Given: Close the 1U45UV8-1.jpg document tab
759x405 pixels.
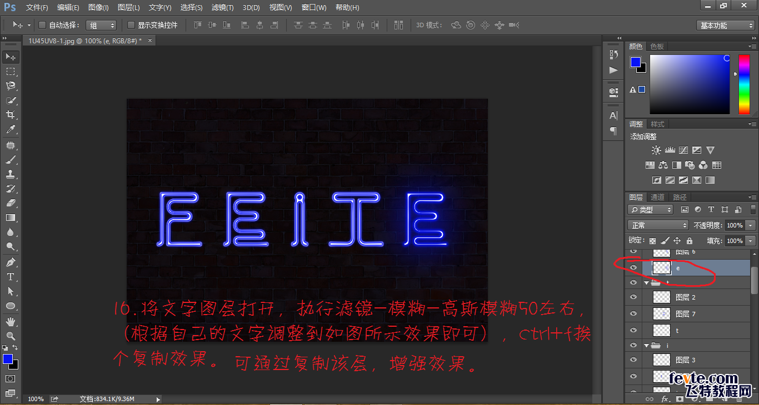Looking at the screenshot, I should 149,40.
